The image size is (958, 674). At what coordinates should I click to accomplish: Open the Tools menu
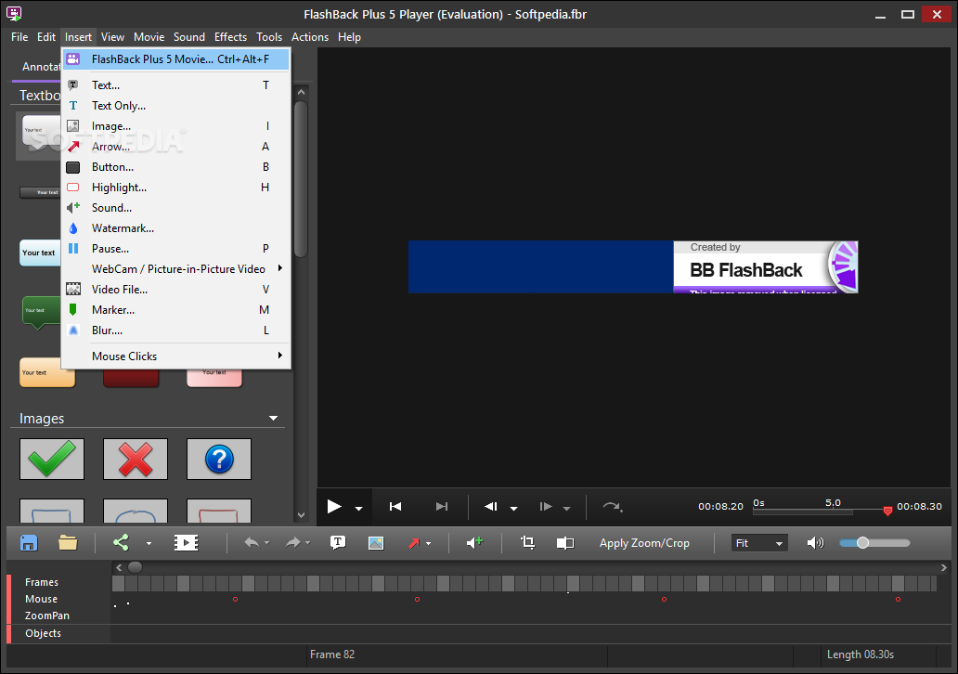[x=269, y=36]
